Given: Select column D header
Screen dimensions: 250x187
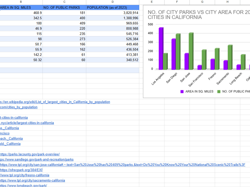Looking at the screenshot, I should point(112,2).
